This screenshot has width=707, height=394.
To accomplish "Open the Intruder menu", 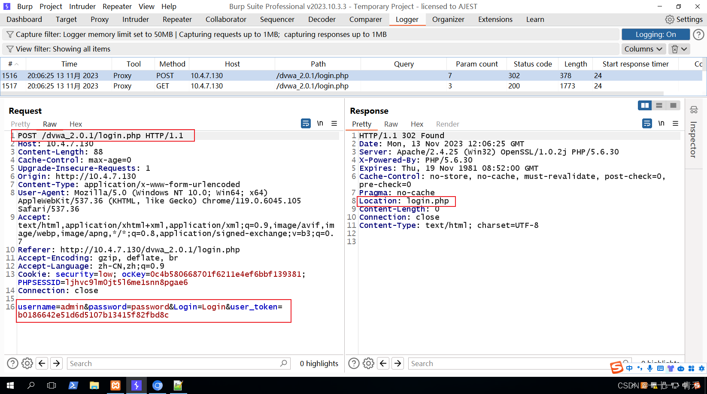I will point(82,6).
